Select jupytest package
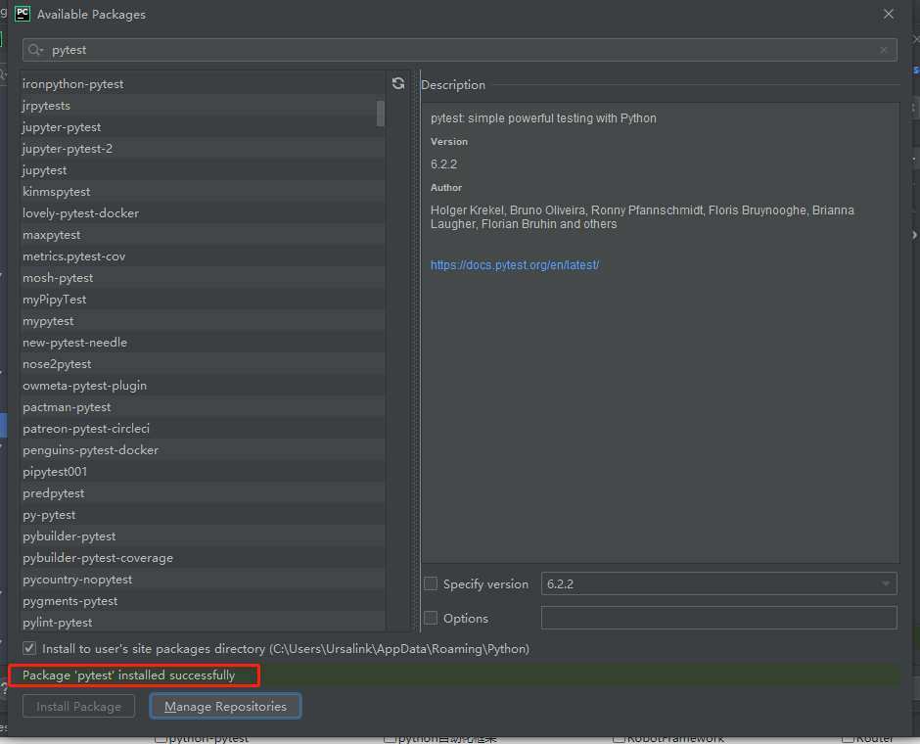 coord(203,170)
